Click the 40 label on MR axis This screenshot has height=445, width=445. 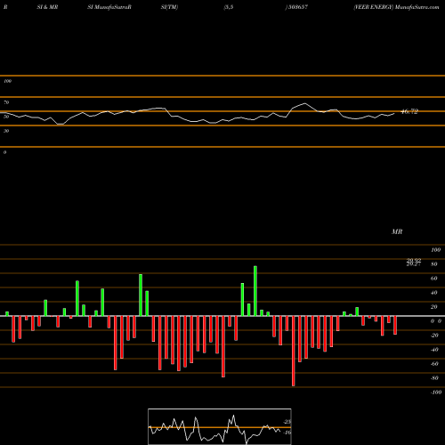click(434, 293)
